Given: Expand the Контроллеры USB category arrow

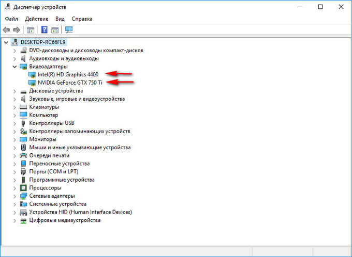Looking at the screenshot, I should coord(14,123).
